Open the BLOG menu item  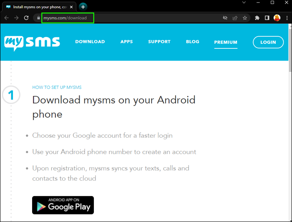(x=193, y=42)
